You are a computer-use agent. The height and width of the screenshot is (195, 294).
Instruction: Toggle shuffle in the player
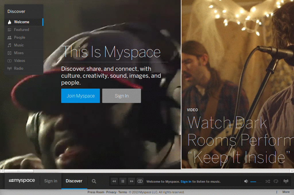tap(268, 181)
